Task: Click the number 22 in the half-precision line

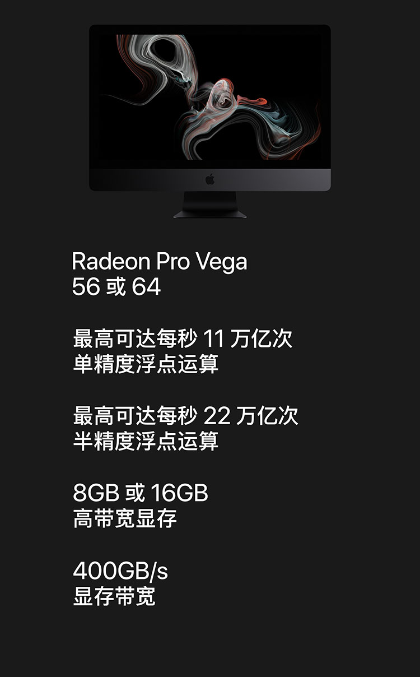Action: tap(217, 416)
